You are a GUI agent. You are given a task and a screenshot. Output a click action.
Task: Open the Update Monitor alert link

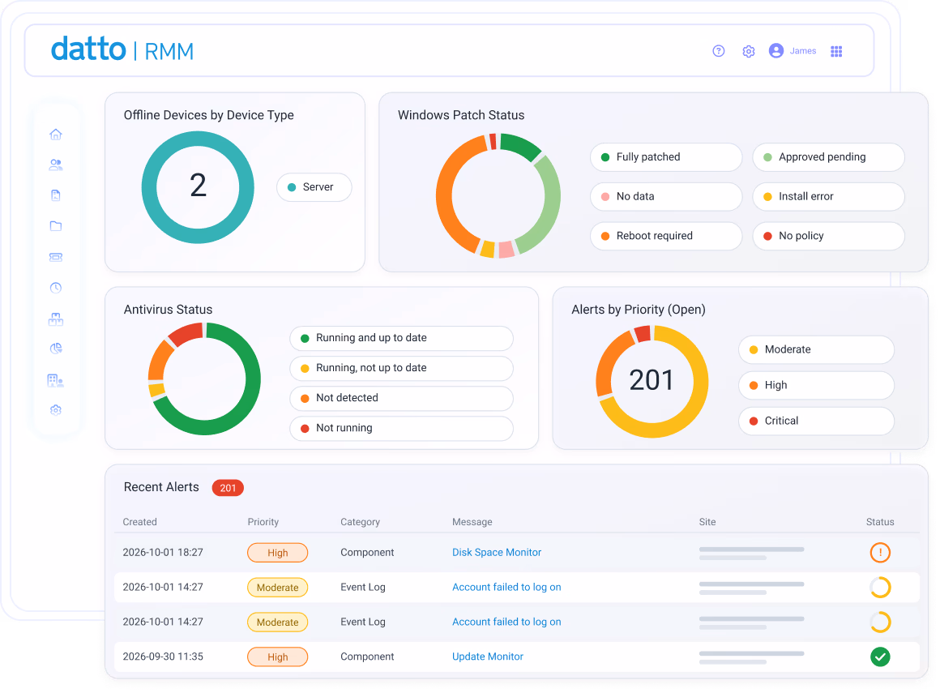click(x=487, y=657)
